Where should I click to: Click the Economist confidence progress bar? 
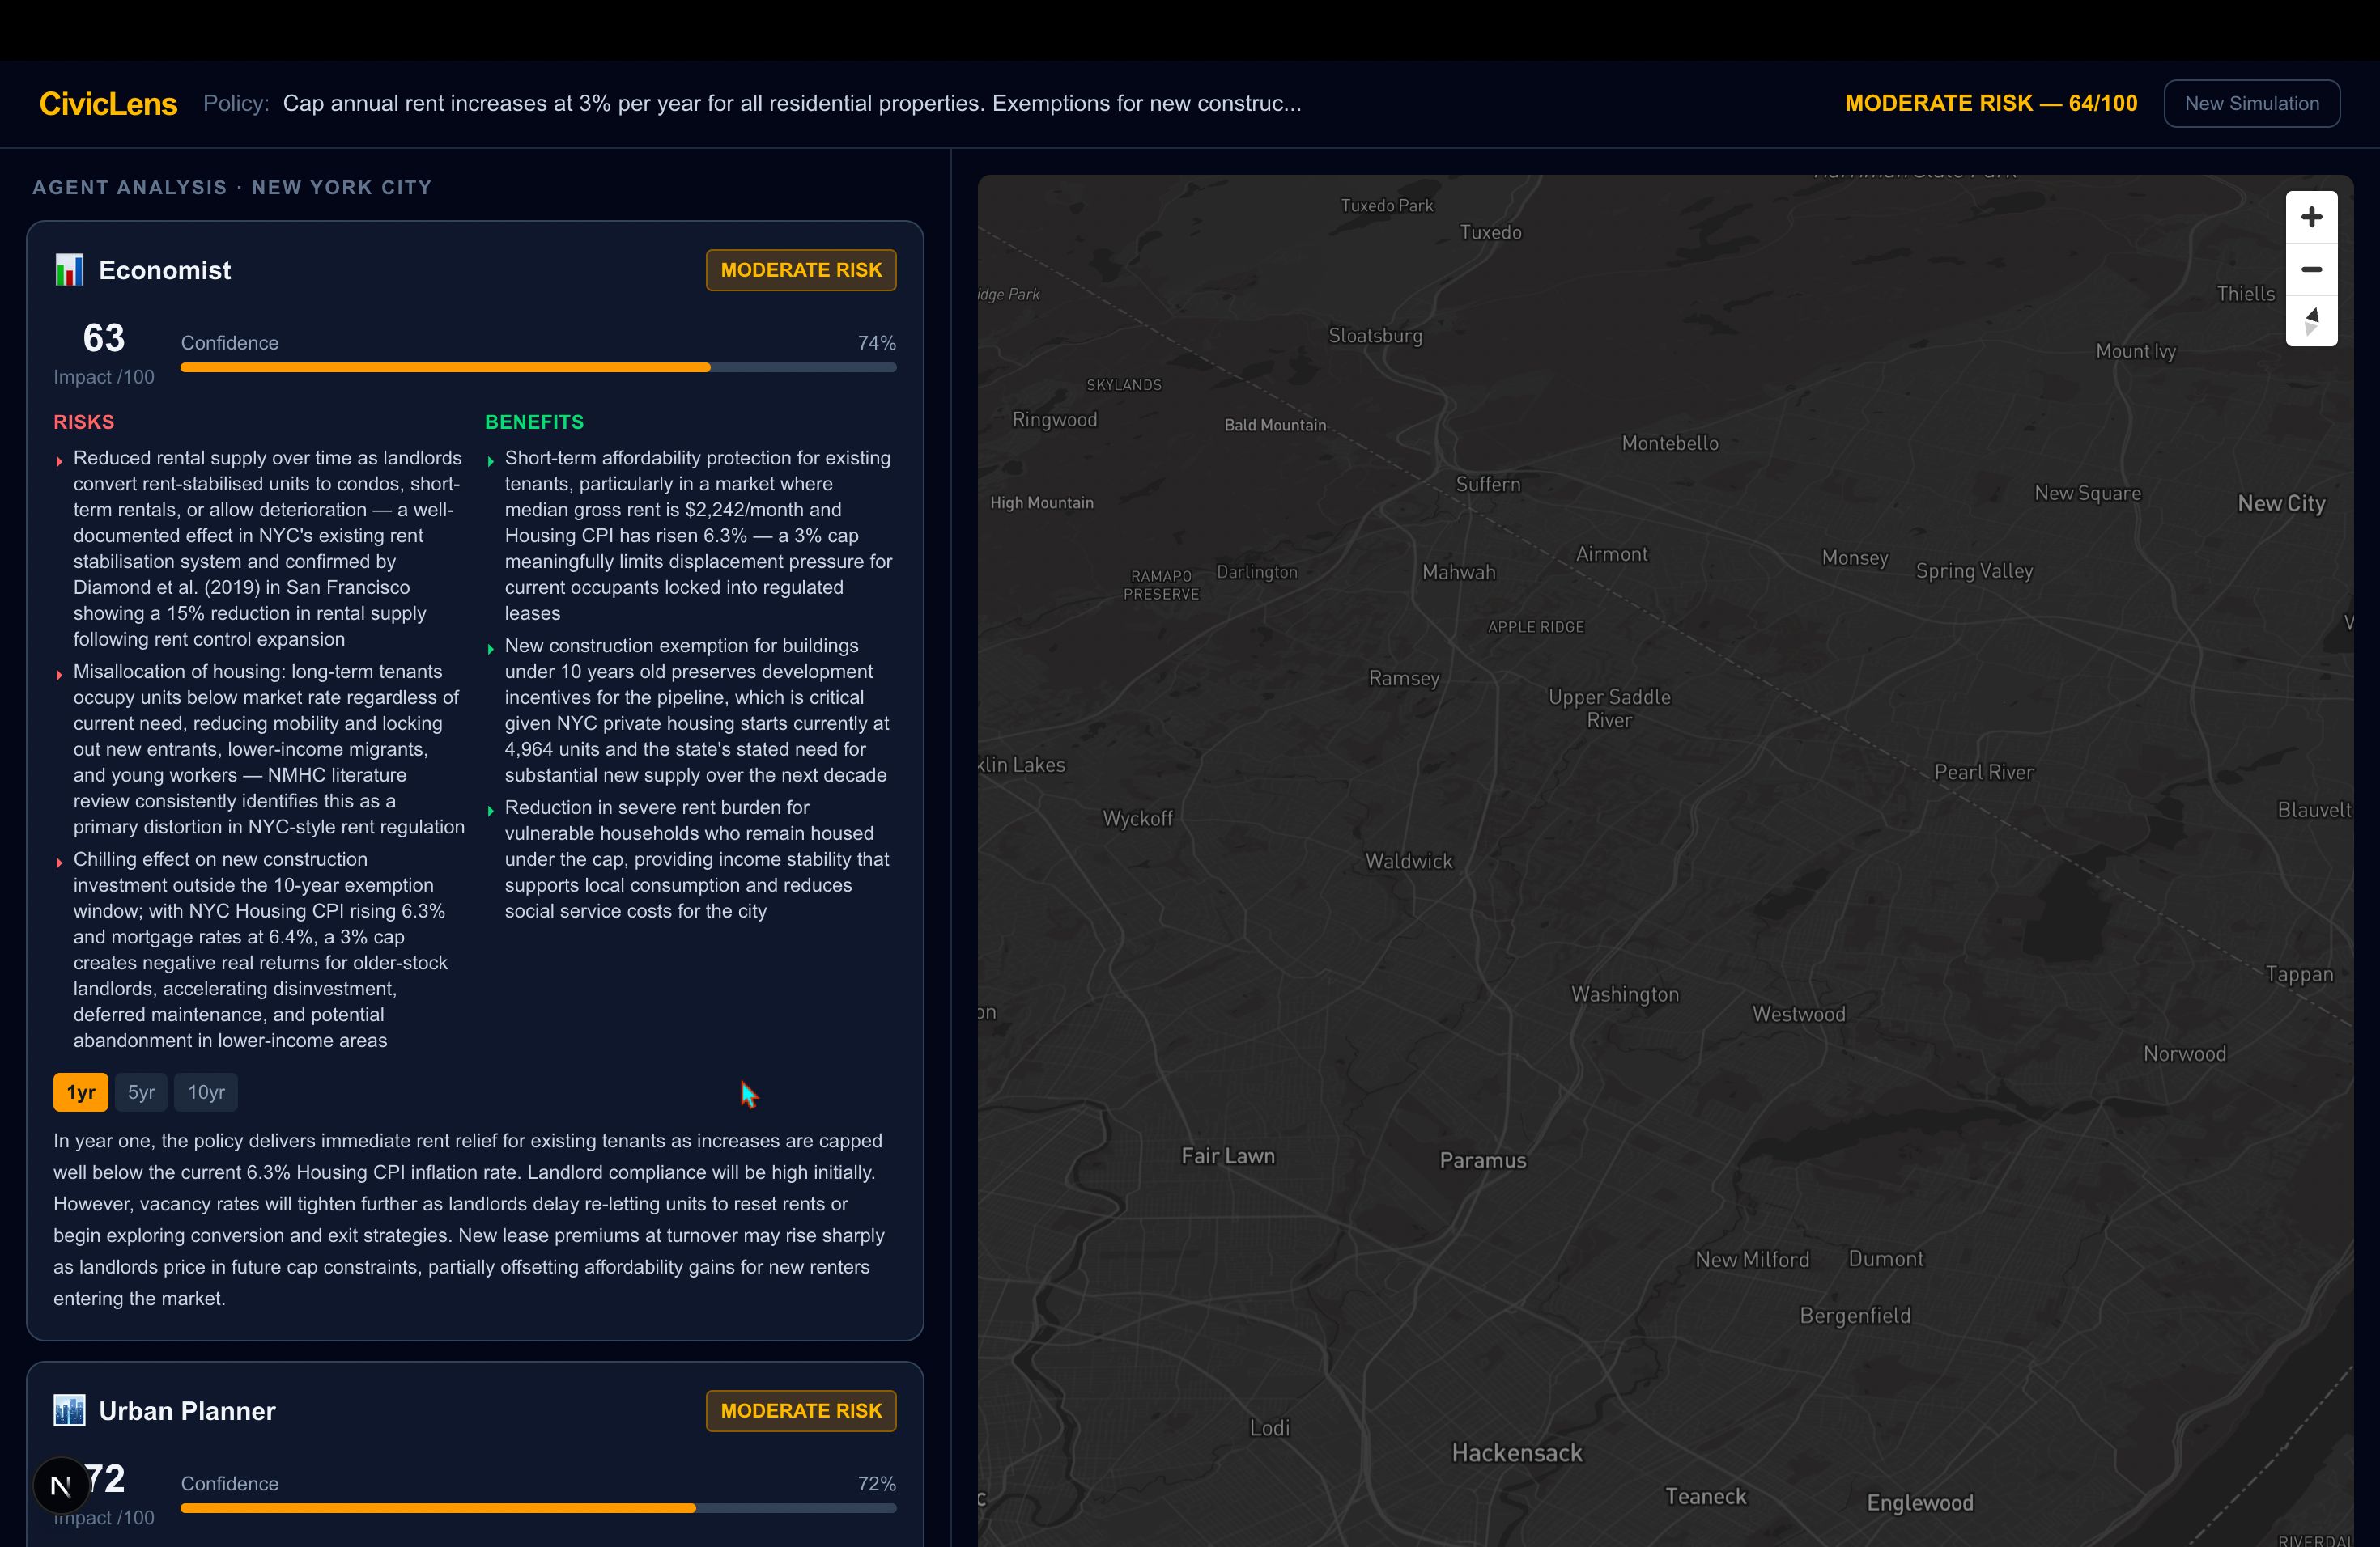[x=538, y=368]
